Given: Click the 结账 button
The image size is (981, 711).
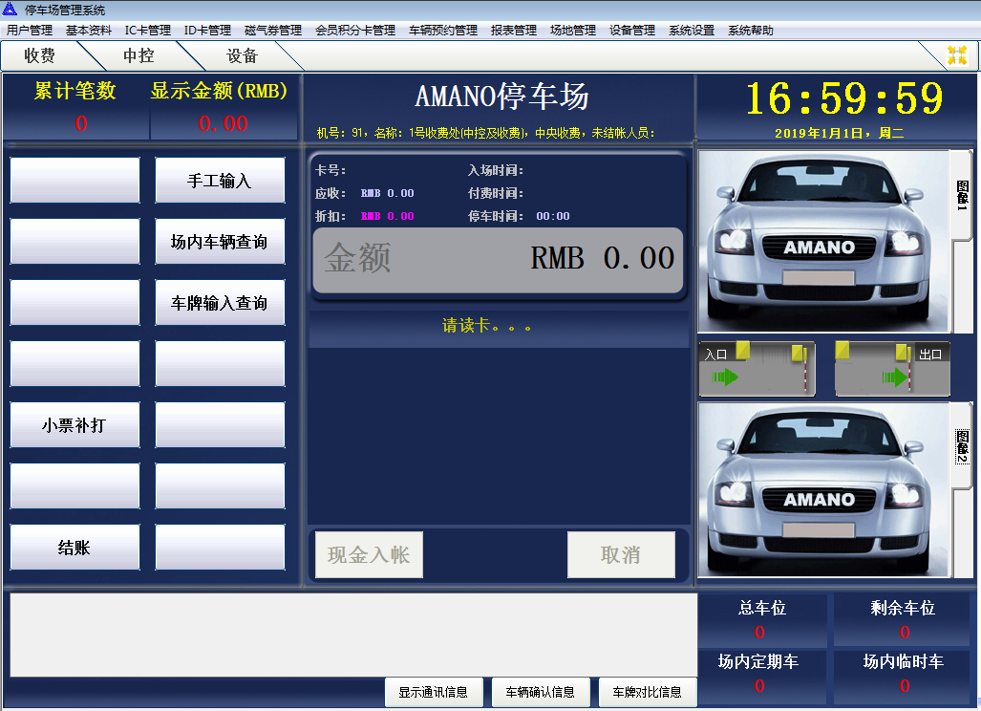Looking at the screenshot, I should click(75, 548).
